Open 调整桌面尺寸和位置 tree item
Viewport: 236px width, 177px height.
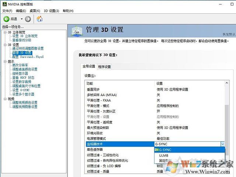26,86
